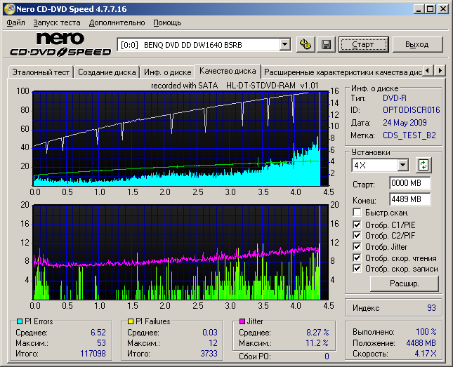The image size is (453, 367).
Task: Open the Файл menu
Action: (x=15, y=22)
